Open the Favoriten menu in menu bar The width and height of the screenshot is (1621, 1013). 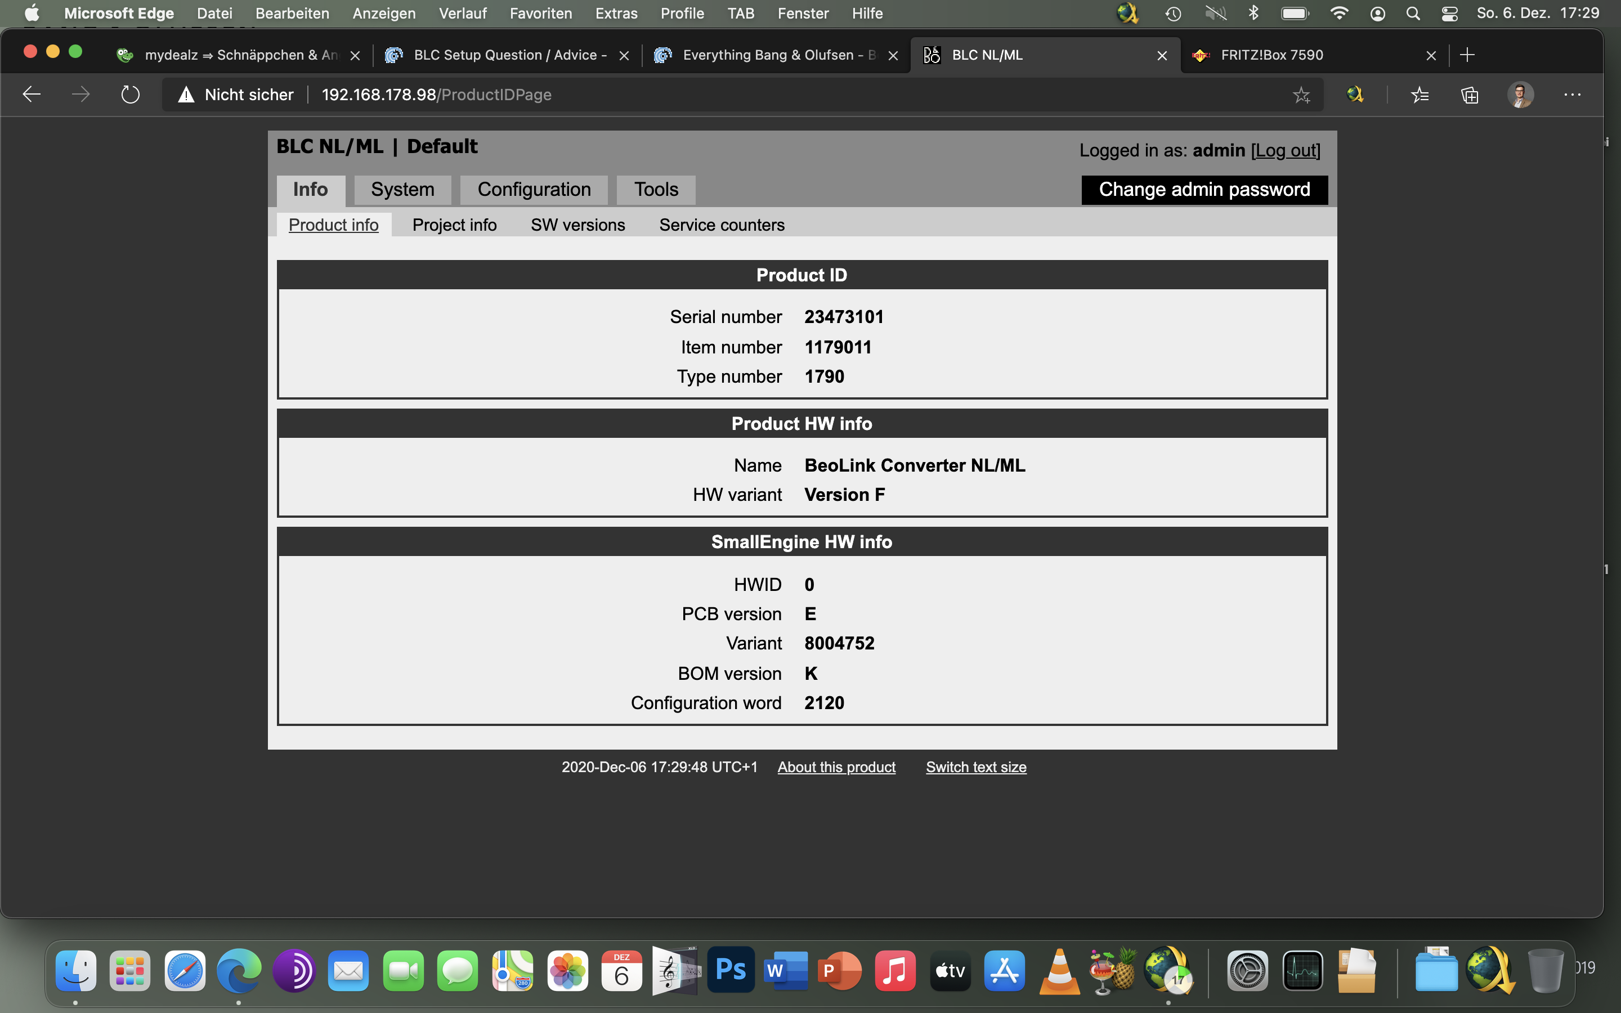[540, 14]
